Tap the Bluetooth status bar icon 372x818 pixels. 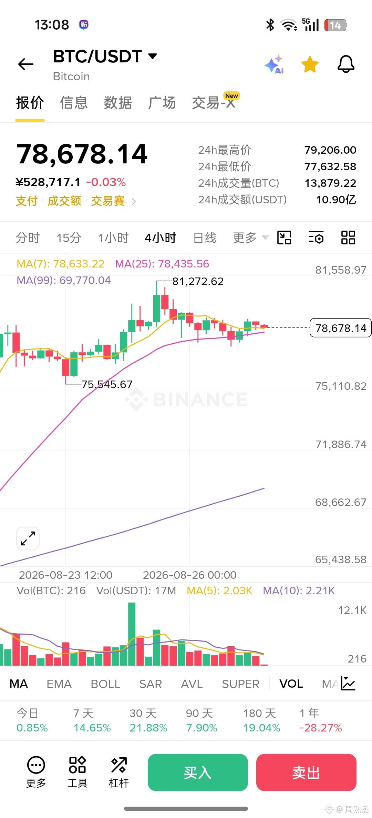(x=270, y=25)
